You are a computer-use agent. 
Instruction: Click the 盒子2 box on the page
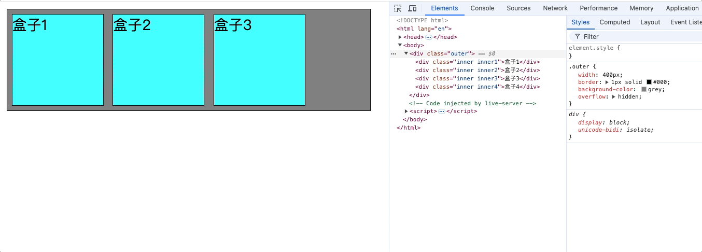click(x=158, y=60)
